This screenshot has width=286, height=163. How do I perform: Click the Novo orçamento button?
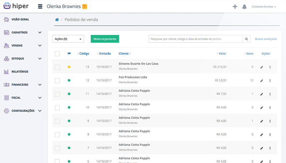104,39
